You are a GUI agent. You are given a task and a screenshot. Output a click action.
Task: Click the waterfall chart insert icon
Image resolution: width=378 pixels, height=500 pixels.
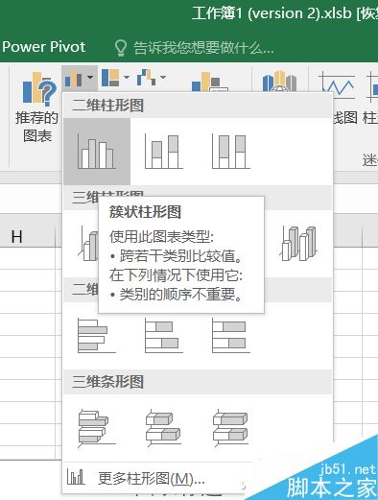146,78
